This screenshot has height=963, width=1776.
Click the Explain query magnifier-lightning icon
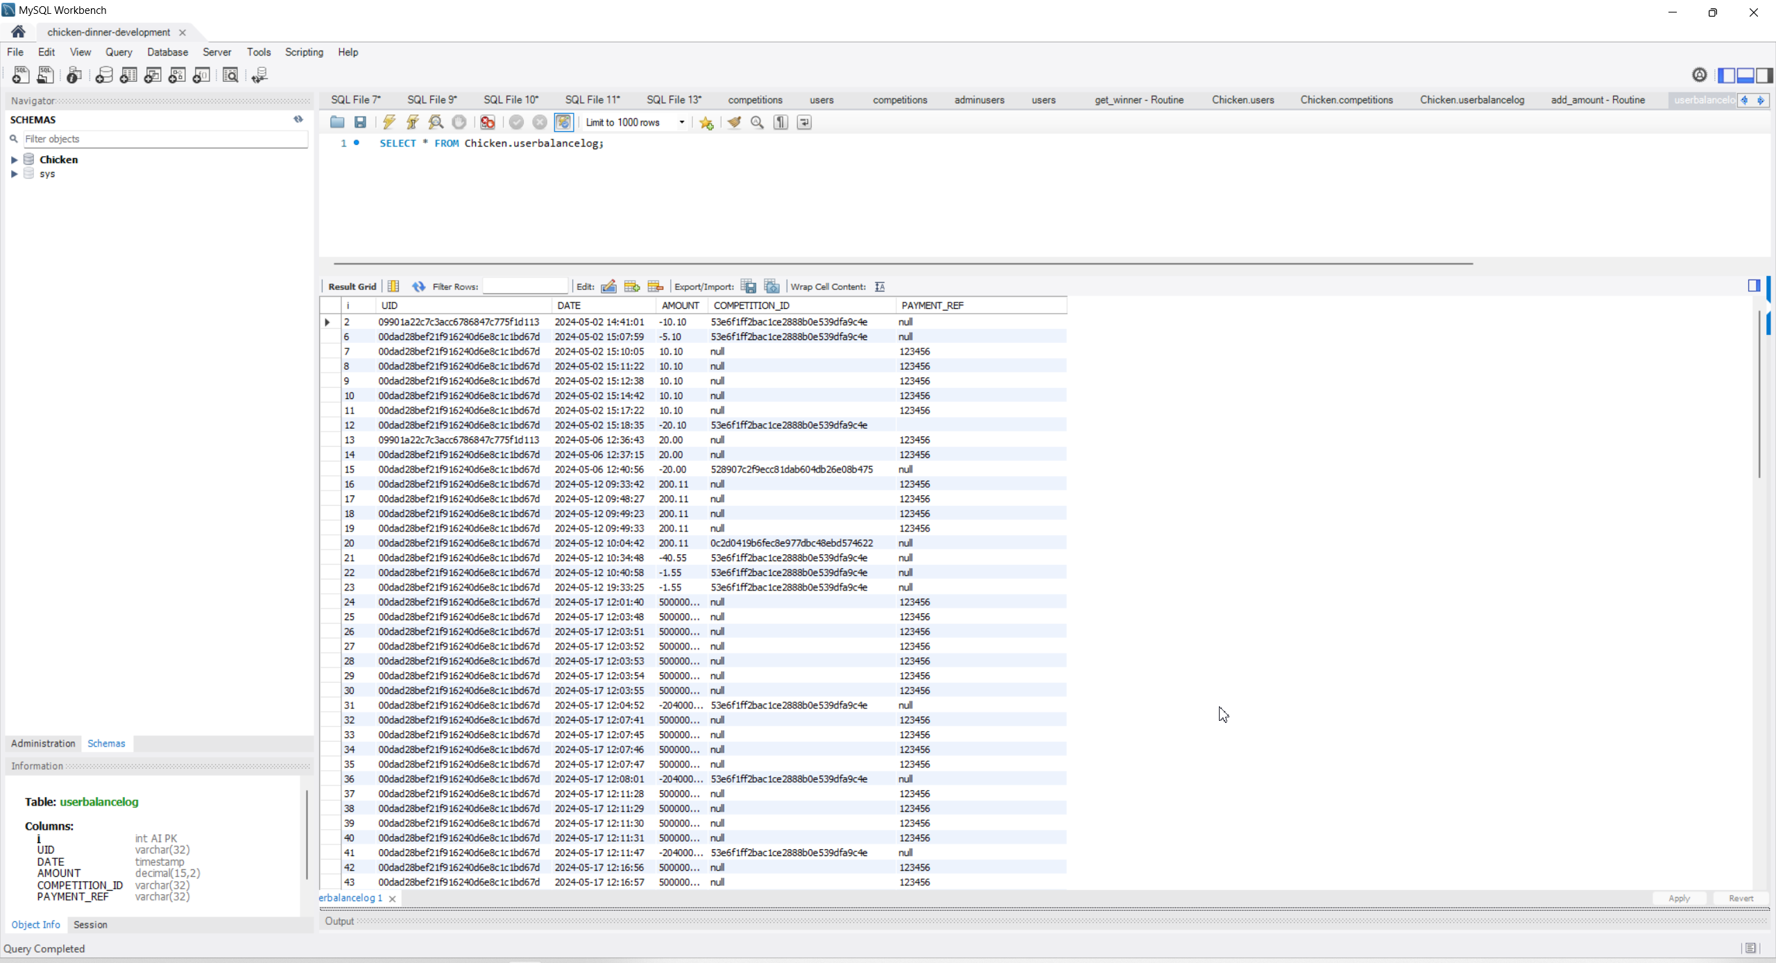[x=436, y=122]
